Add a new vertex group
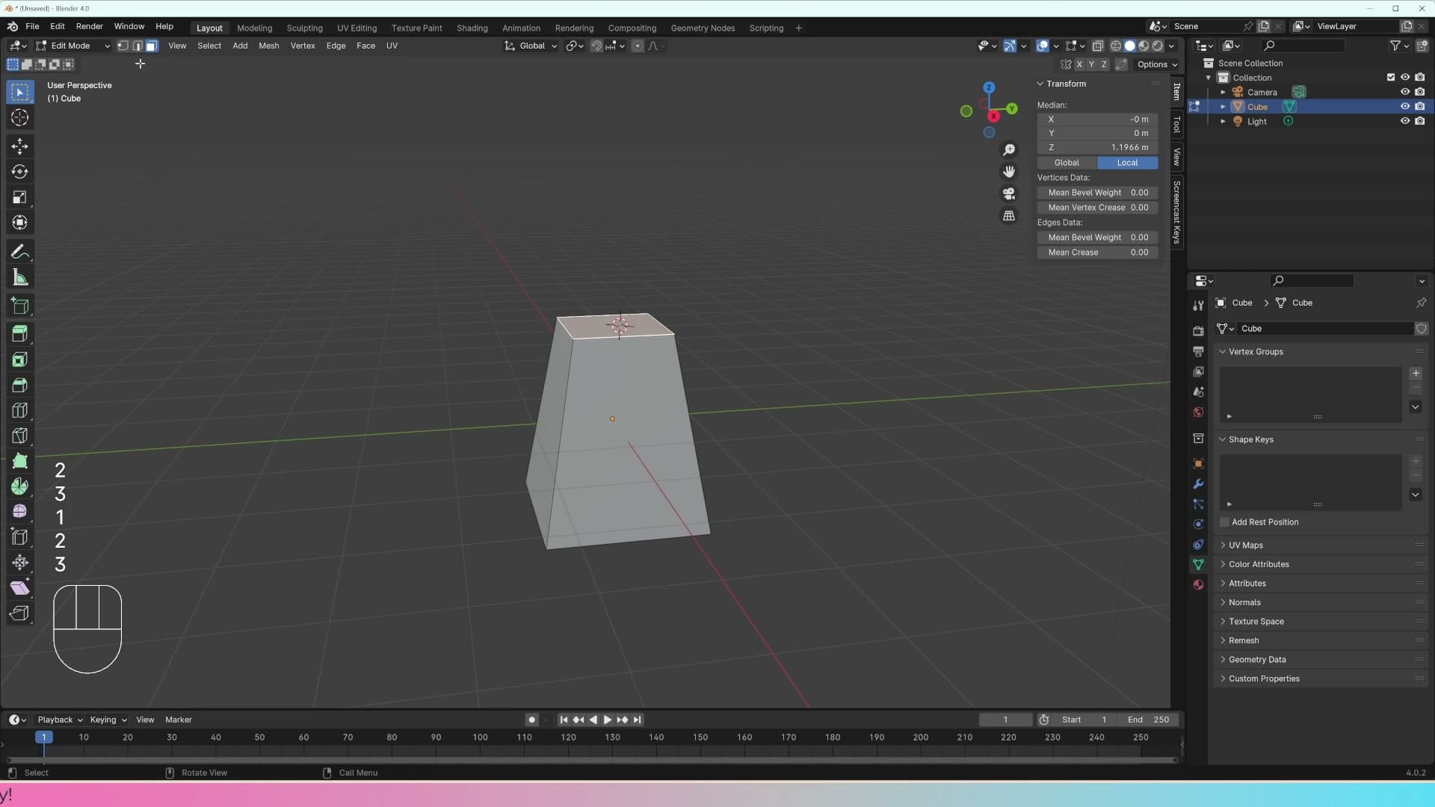 pos(1416,374)
